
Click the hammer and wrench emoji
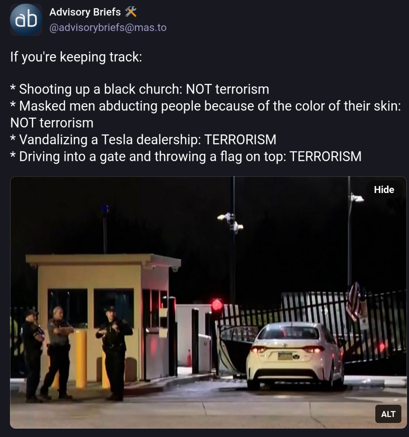131,12
